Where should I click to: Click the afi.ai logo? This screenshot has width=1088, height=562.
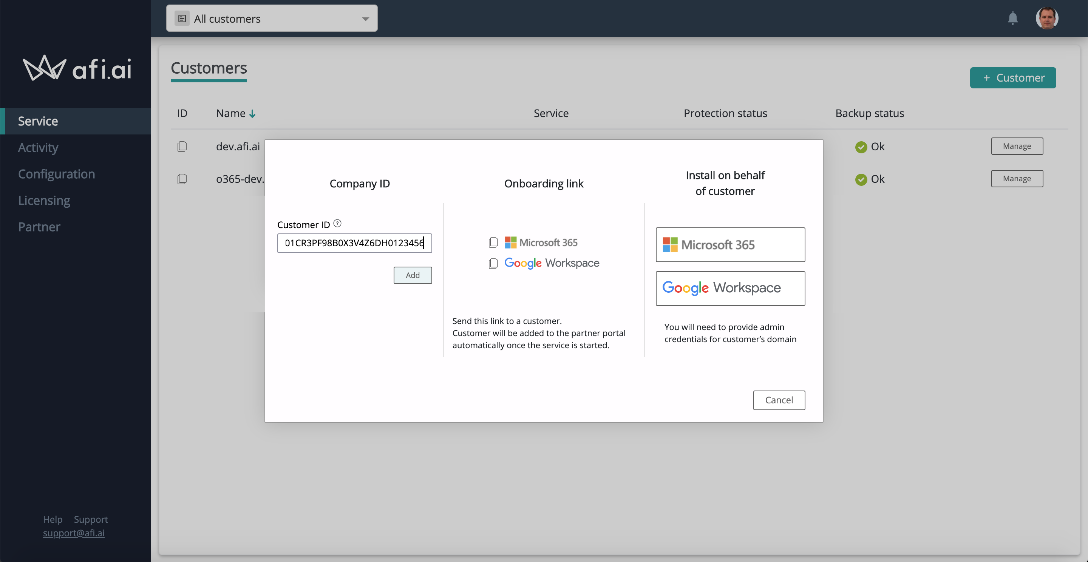77,68
